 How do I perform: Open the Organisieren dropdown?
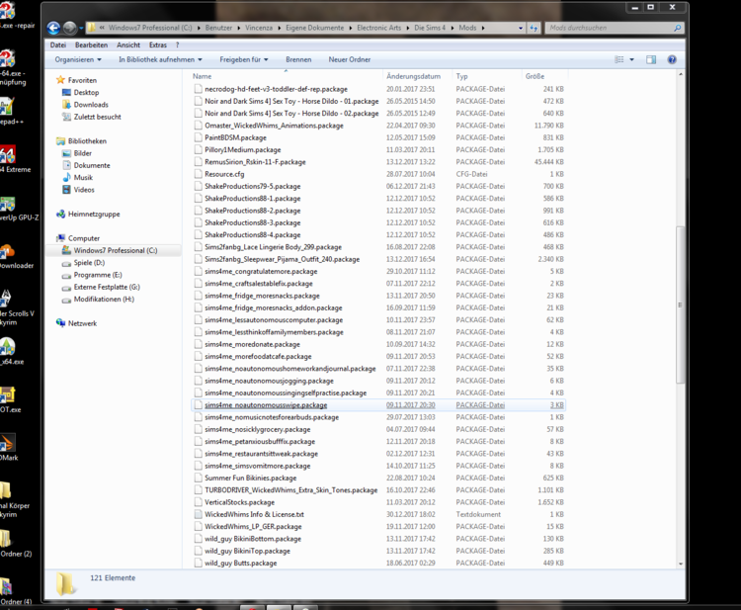(78, 59)
